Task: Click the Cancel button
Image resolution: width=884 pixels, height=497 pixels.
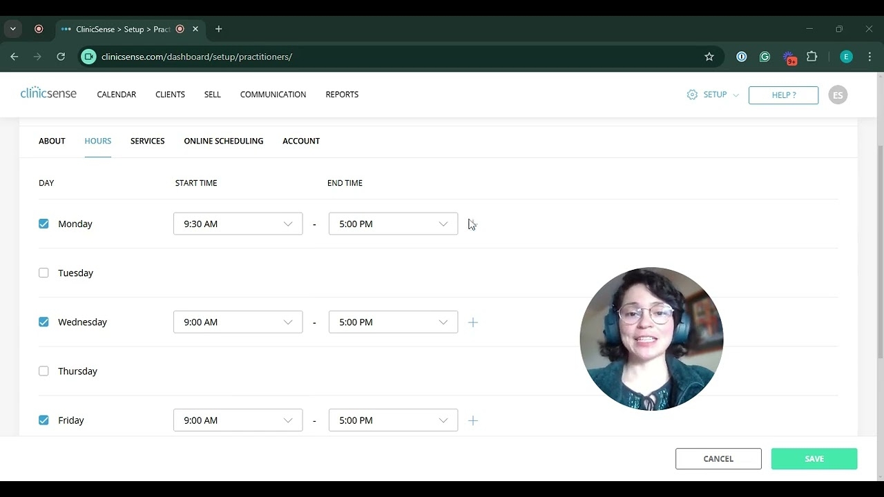Action: (718, 459)
